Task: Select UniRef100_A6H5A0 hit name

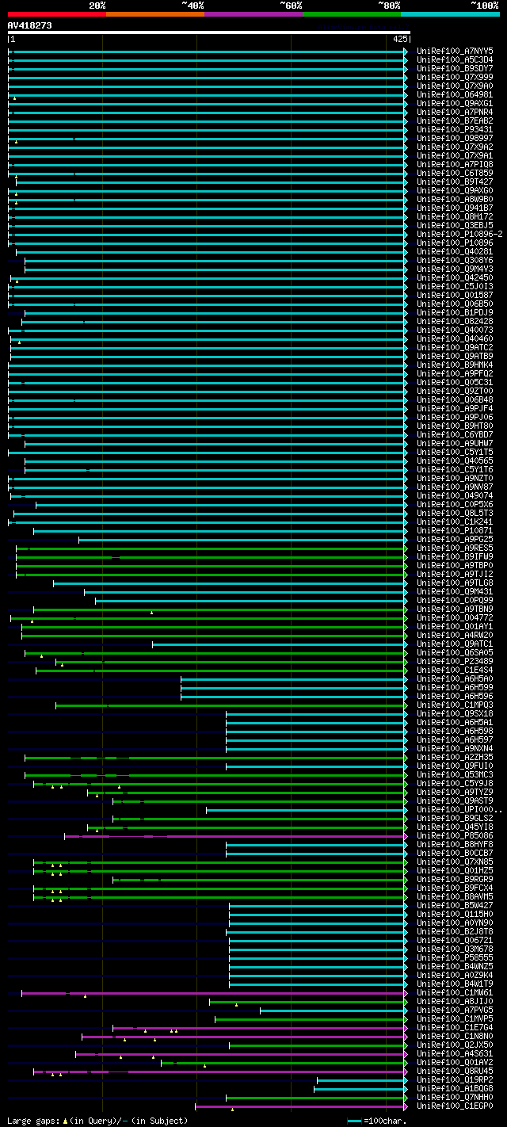Action: point(455,678)
